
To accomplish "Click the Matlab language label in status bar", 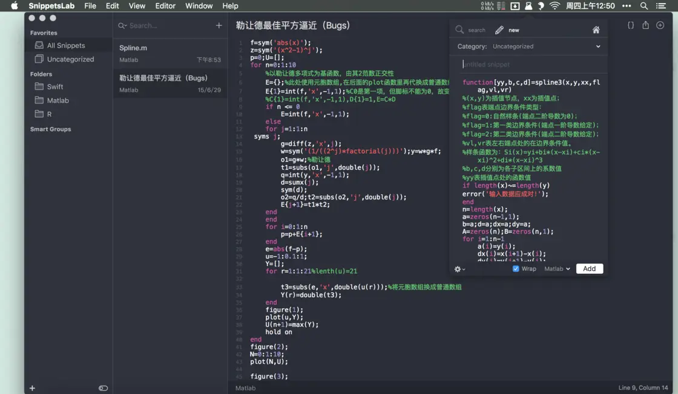I will pyautogui.click(x=245, y=388).
